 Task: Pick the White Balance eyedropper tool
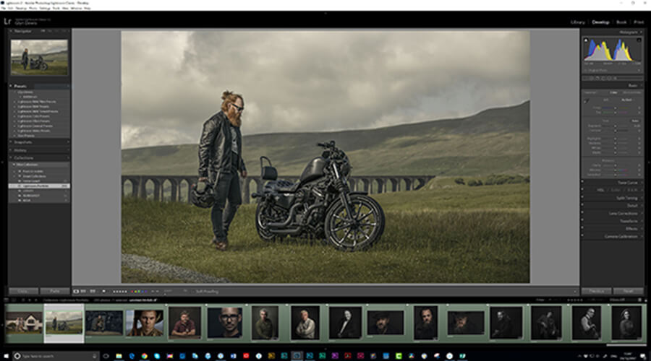click(587, 102)
